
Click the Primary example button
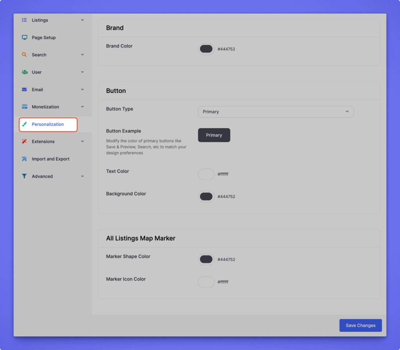coord(214,135)
